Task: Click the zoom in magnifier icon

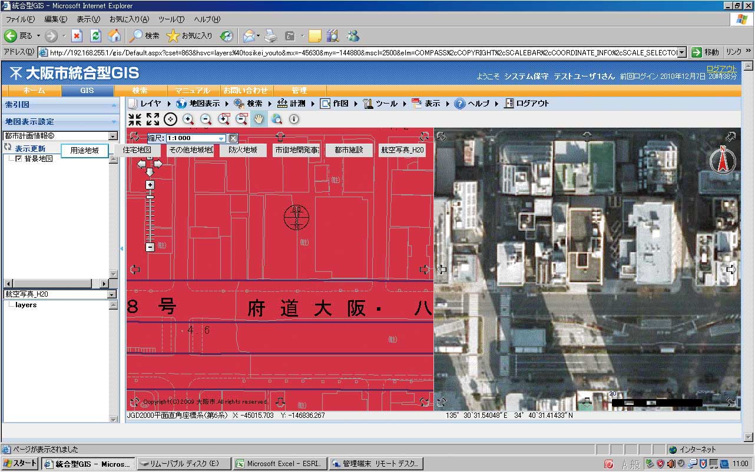Action: click(188, 119)
